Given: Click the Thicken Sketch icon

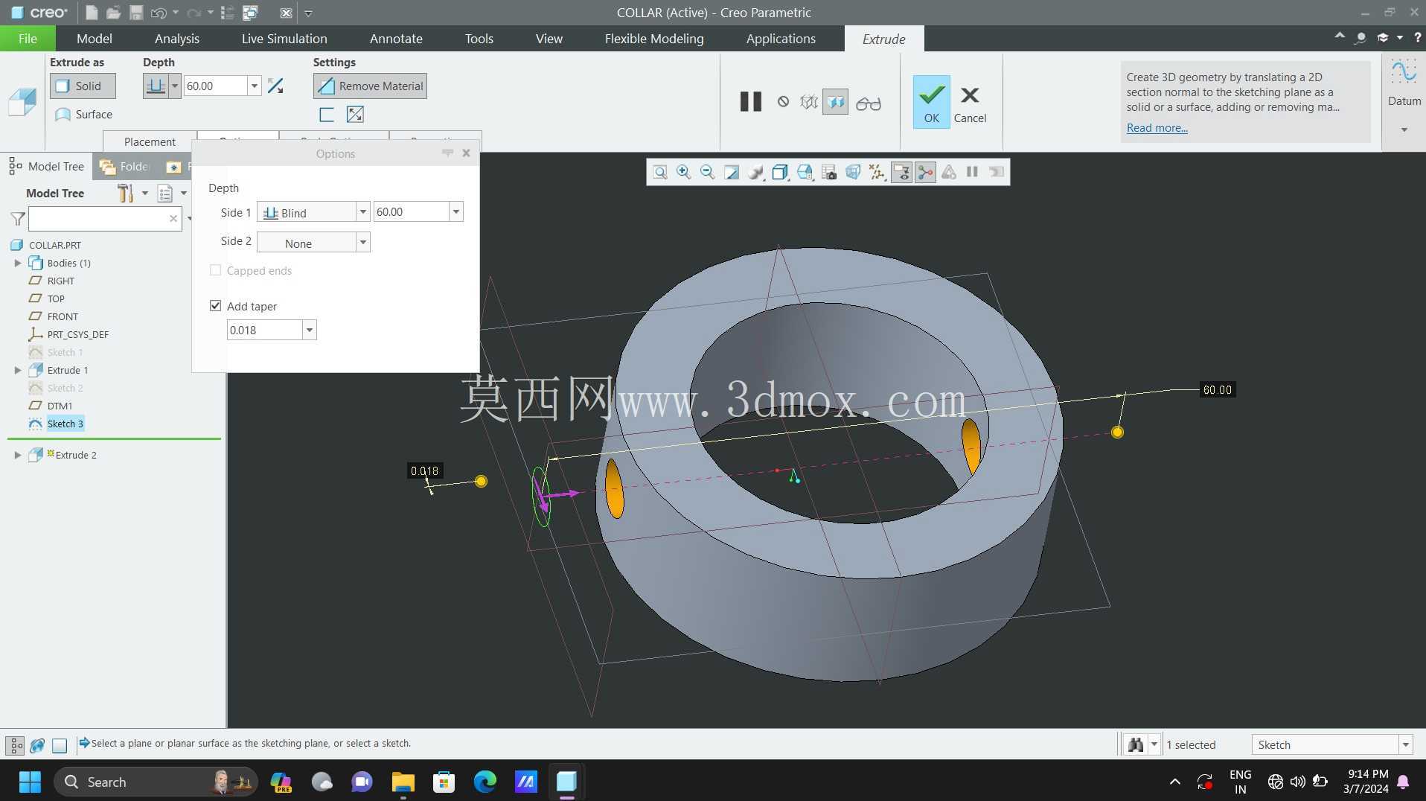Looking at the screenshot, I should pos(326,115).
